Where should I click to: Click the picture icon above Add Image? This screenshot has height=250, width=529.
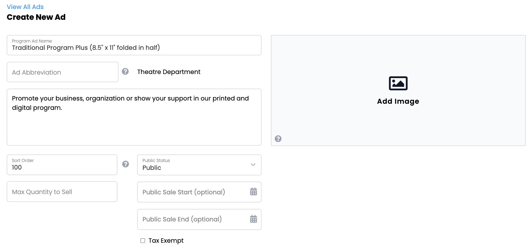[398, 83]
